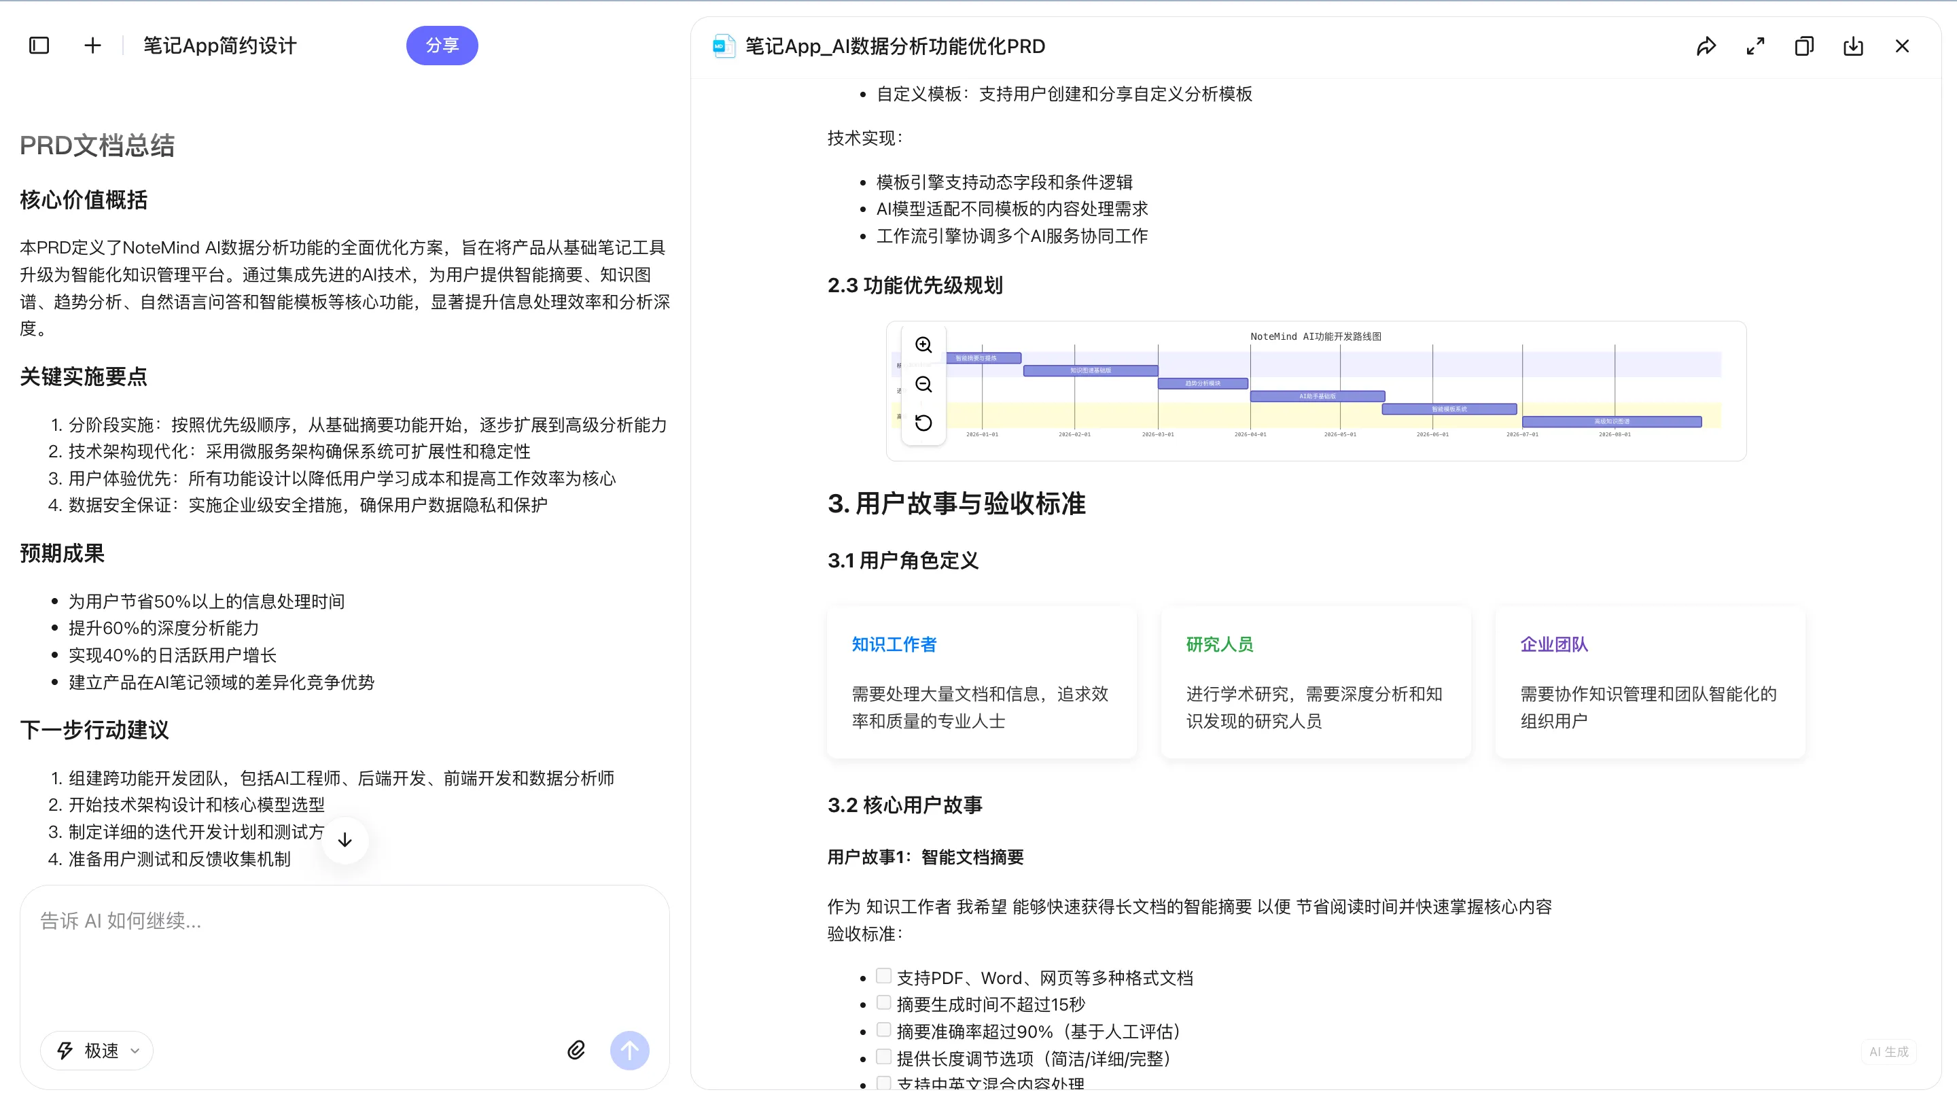This screenshot has width=1957, height=1105.
Task: Start a new conversation with the plus icon
Action: click(x=92, y=45)
